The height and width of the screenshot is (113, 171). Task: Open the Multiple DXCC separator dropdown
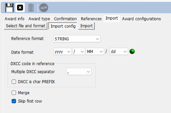[79, 71]
